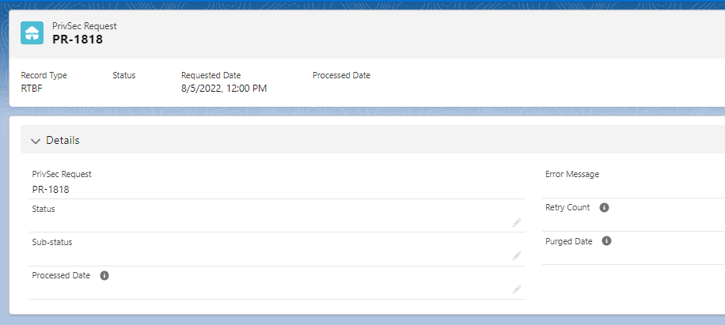Collapse the Details section chevron
This screenshot has width=725, height=325.
[x=35, y=141]
